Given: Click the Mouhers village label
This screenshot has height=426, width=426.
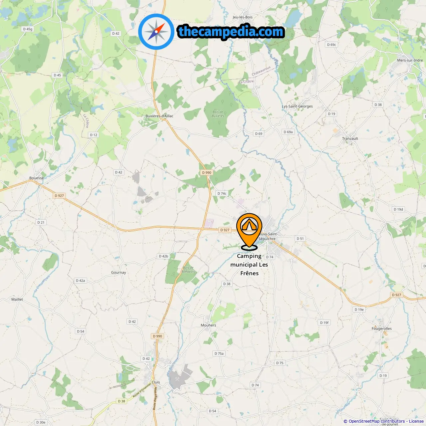Looking at the screenshot, I should coord(208,325).
